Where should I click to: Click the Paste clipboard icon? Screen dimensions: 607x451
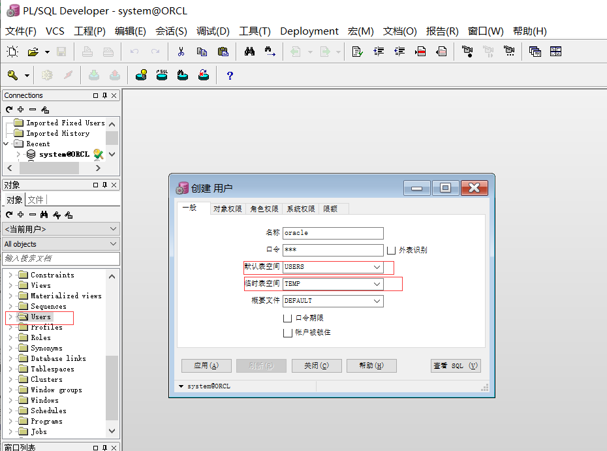223,52
